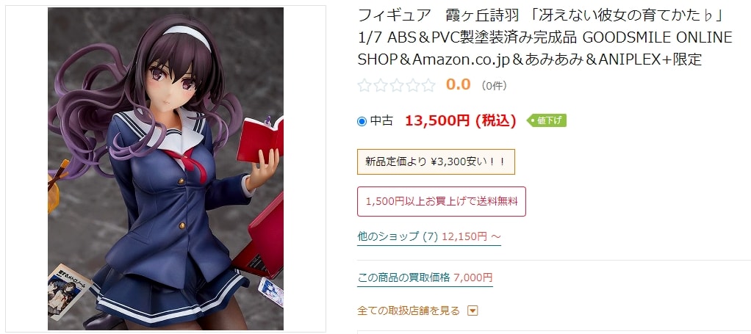
Task: Click the first rating star
Action: pos(364,86)
